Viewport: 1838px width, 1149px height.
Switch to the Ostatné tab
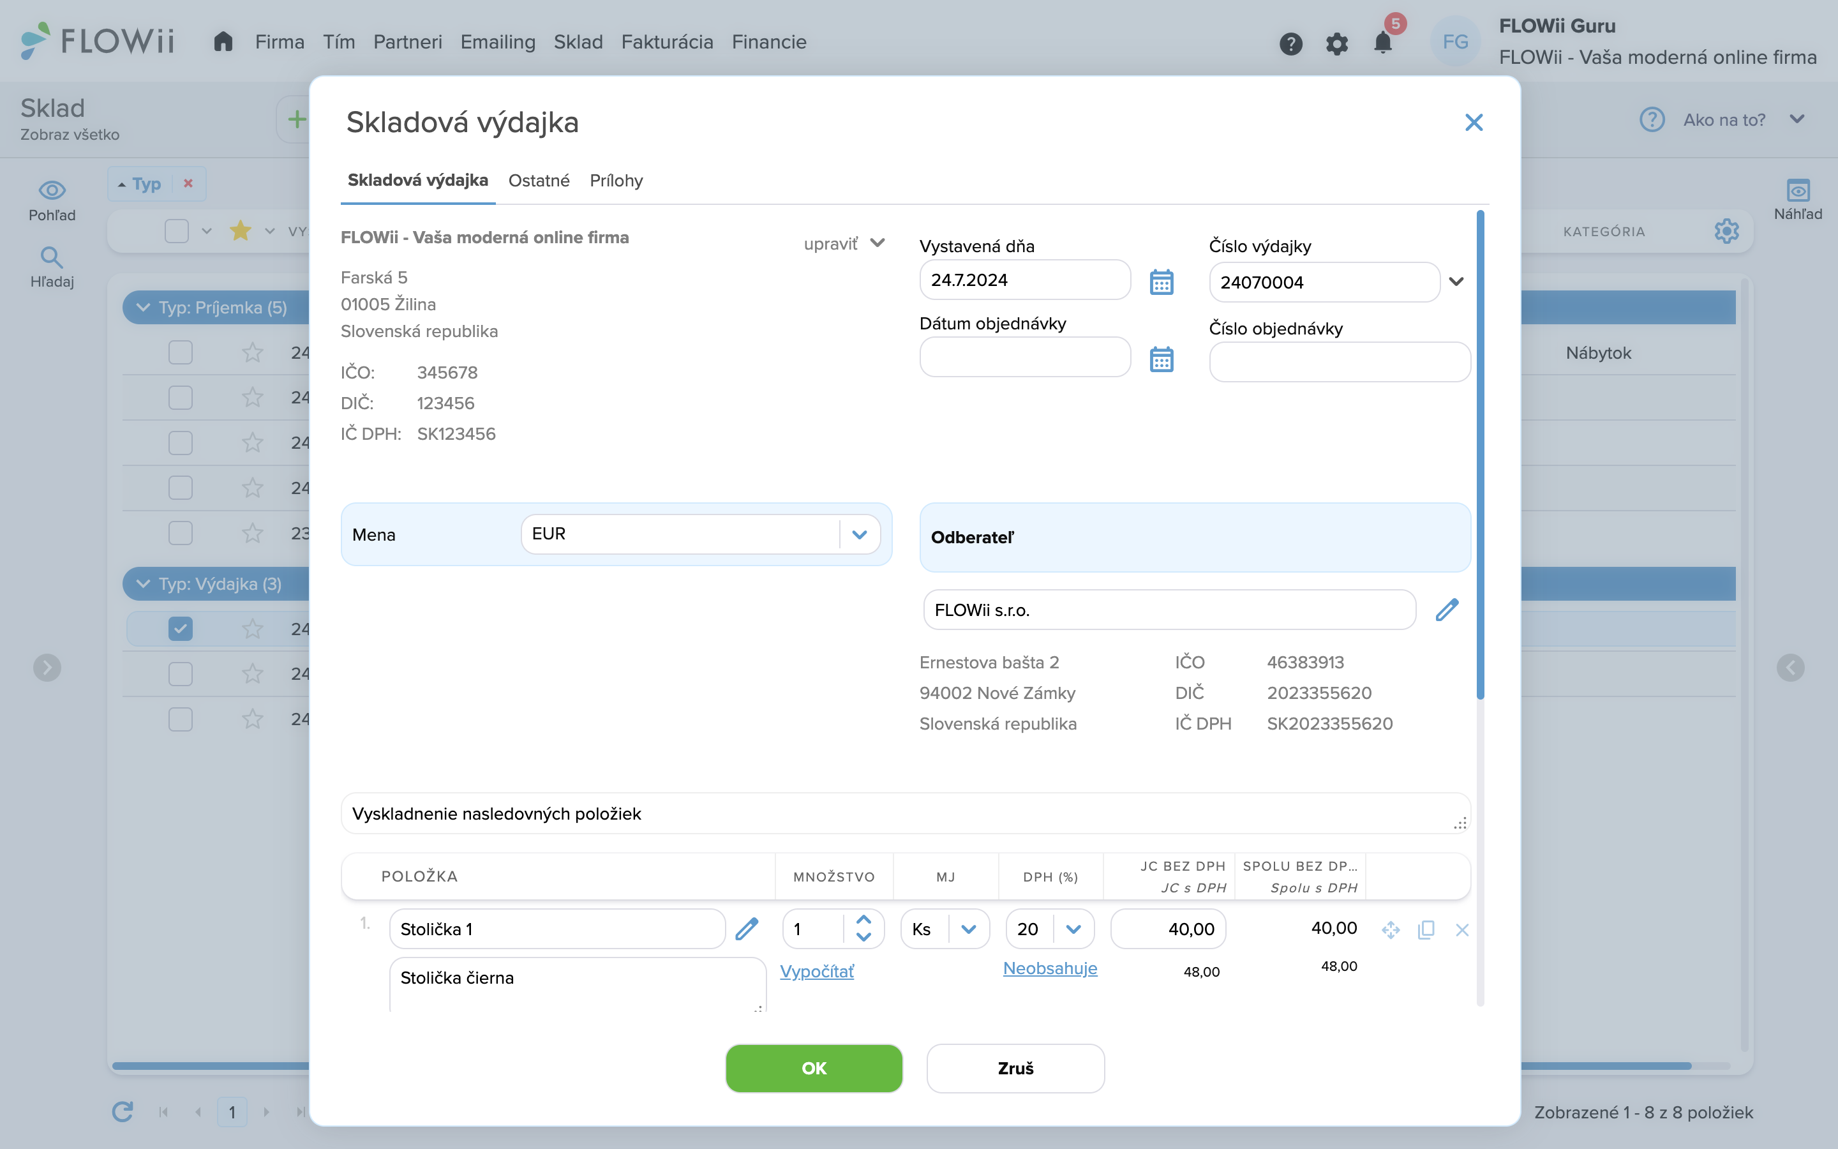(x=539, y=180)
